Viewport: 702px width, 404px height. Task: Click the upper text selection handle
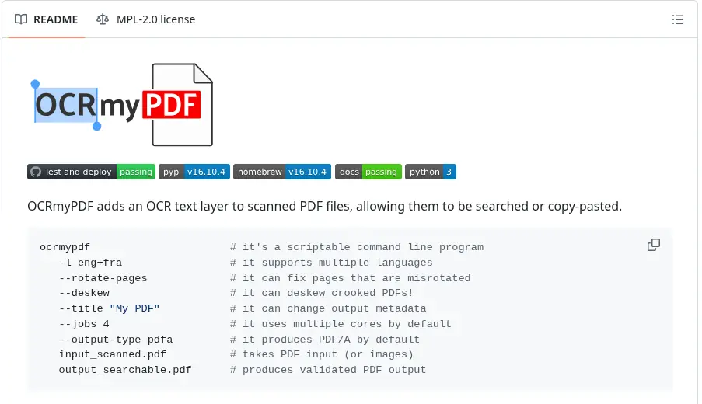35,84
